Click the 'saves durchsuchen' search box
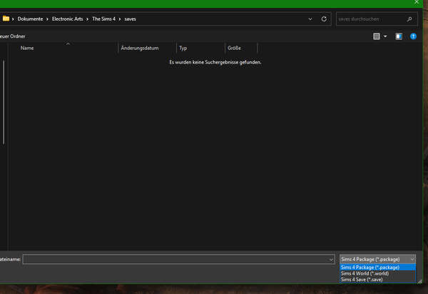The width and height of the screenshot is (428, 294). 371,19
